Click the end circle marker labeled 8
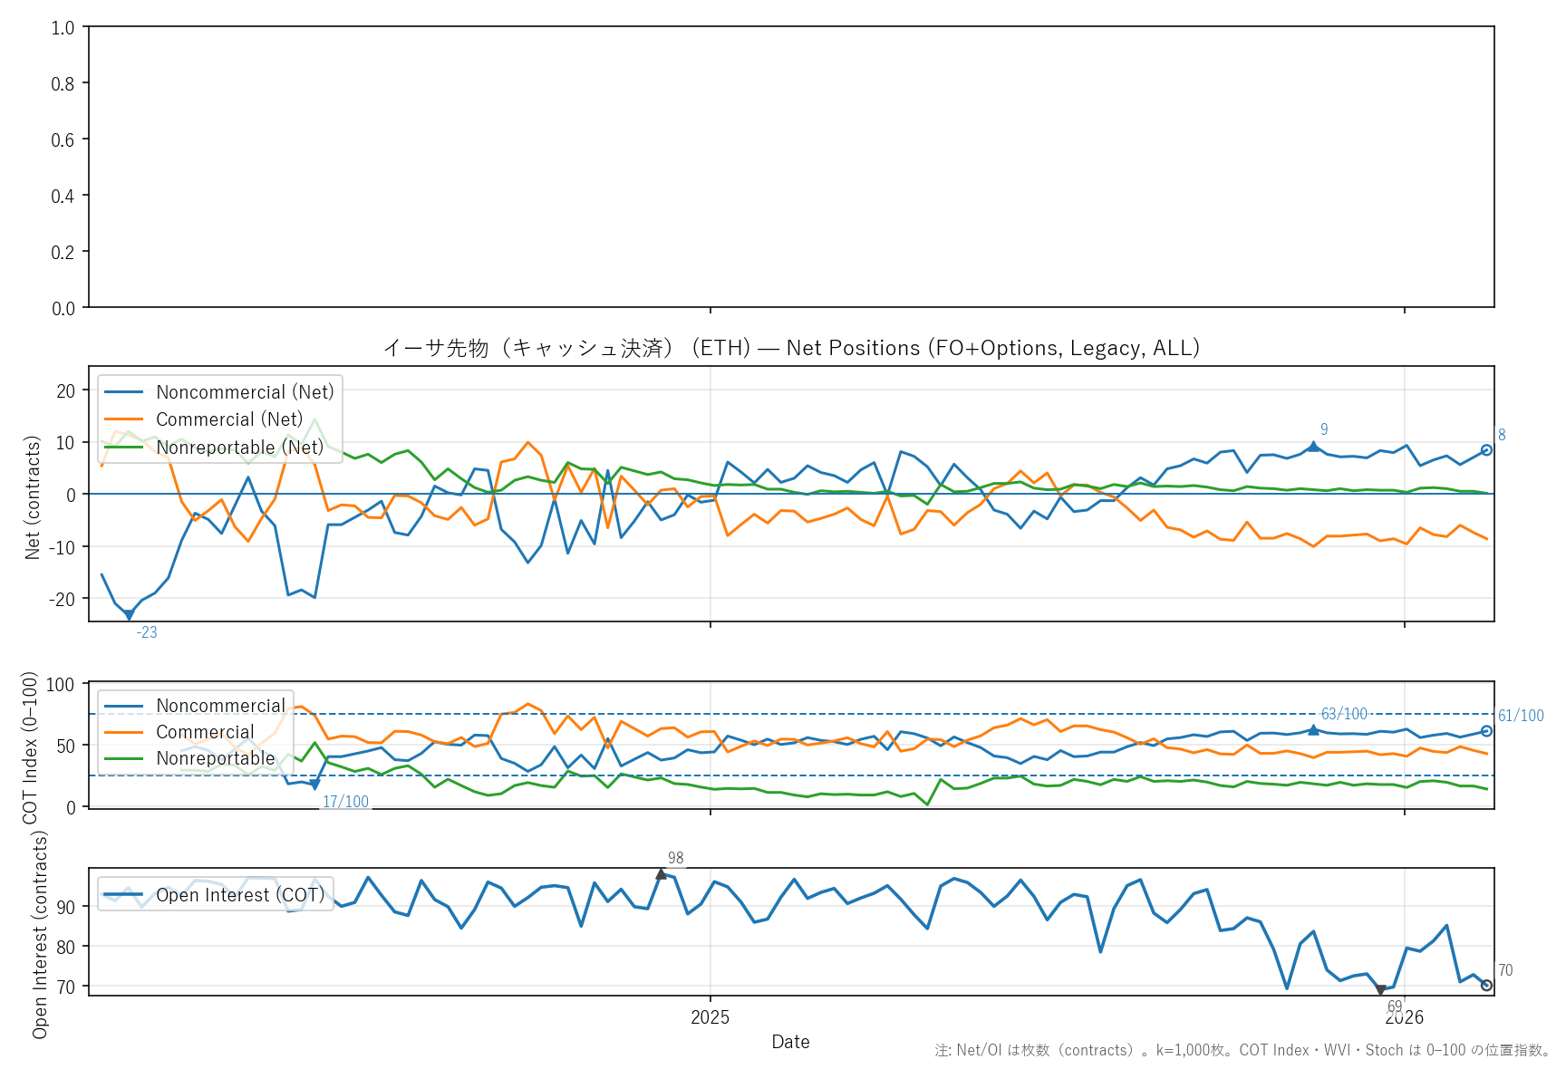The image size is (1566, 1069). tap(1486, 450)
